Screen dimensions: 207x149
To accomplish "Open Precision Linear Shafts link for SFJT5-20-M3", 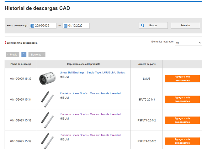I will (x=90, y=93).
